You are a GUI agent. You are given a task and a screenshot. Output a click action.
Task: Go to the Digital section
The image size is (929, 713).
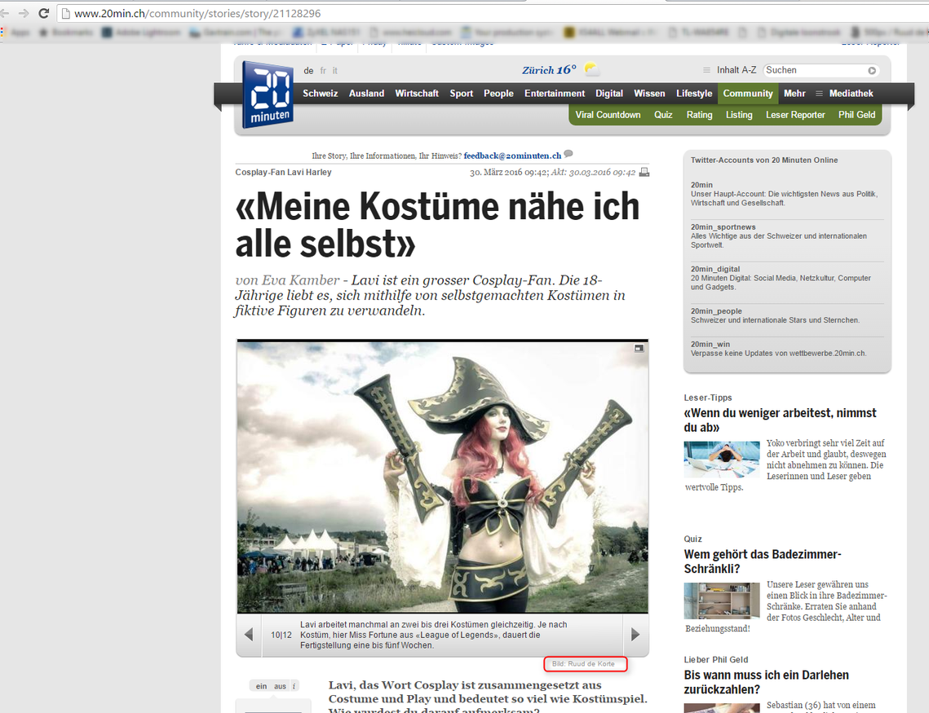pyautogui.click(x=609, y=94)
